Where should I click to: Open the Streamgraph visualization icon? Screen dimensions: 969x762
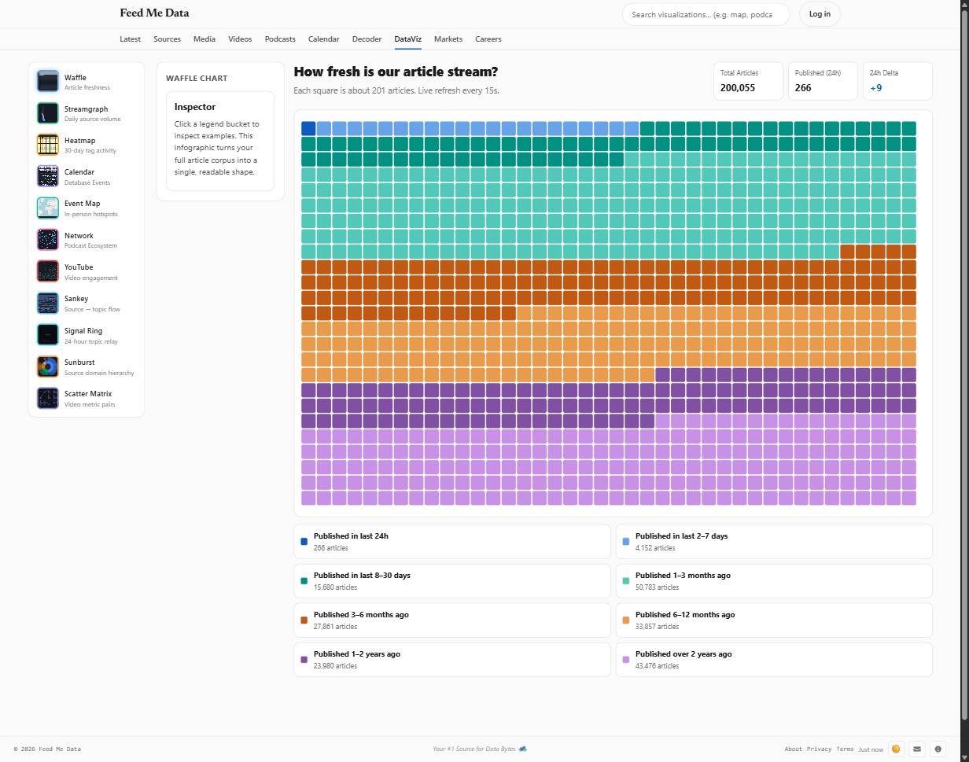pyautogui.click(x=47, y=112)
